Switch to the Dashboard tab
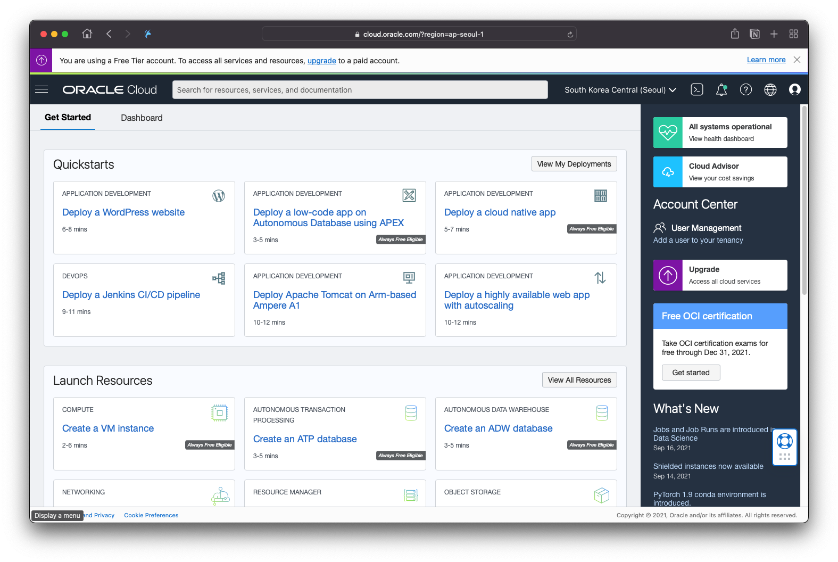838x562 pixels. pyautogui.click(x=142, y=118)
